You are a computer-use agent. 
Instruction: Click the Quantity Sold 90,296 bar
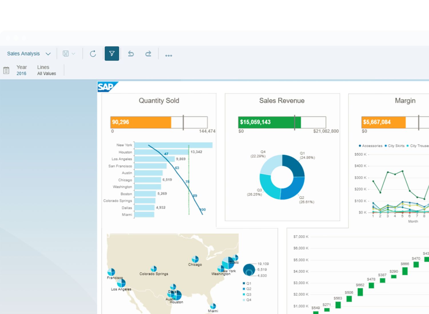pyautogui.click(x=141, y=122)
